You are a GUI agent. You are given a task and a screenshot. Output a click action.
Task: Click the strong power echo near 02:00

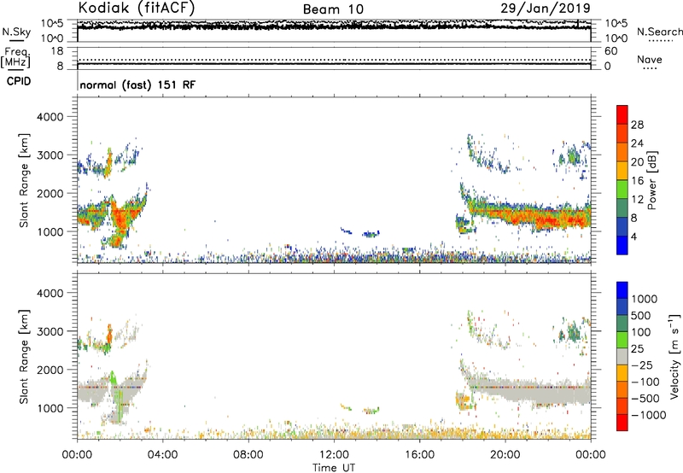(x=120, y=218)
